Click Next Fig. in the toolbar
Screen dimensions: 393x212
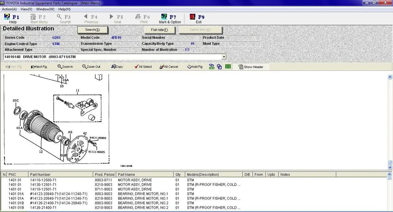pyautogui.click(x=39, y=66)
